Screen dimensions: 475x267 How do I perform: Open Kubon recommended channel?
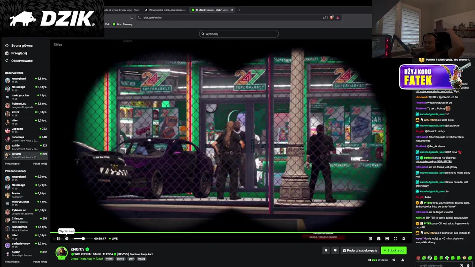(x=26, y=253)
